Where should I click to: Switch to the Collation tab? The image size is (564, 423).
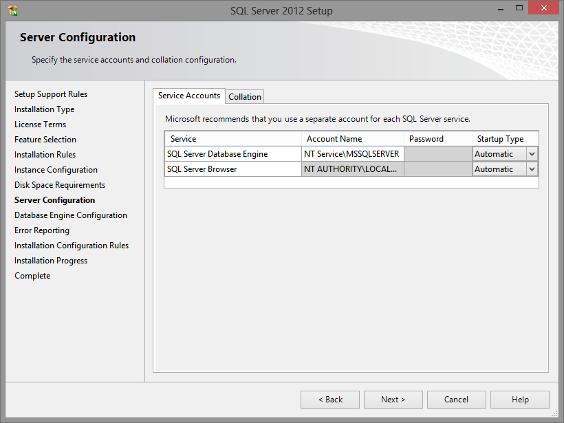coord(245,97)
